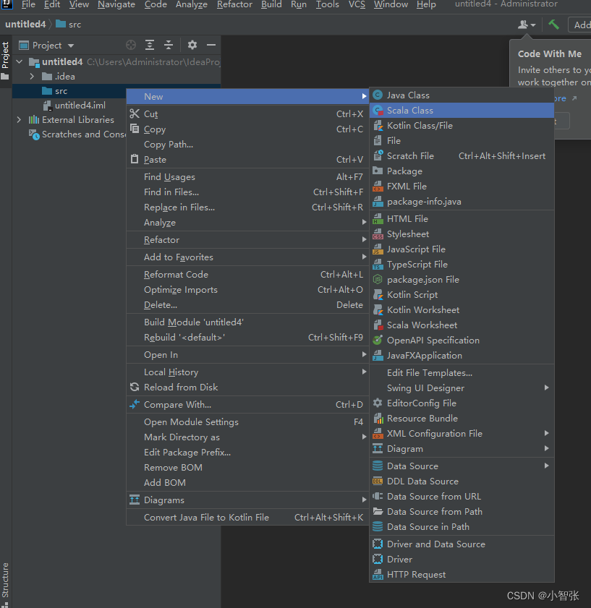Viewport: 591px width, 608px height.
Task: Click the untitled4 breadcrumb in navigation bar
Action: coord(25,25)
